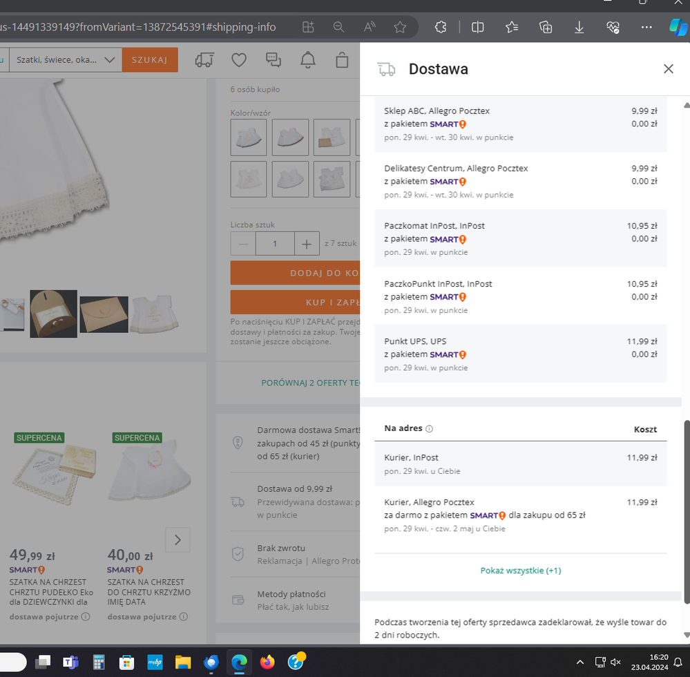
Task: Open browser Downloads icon
Action: [x=579, y=27]
